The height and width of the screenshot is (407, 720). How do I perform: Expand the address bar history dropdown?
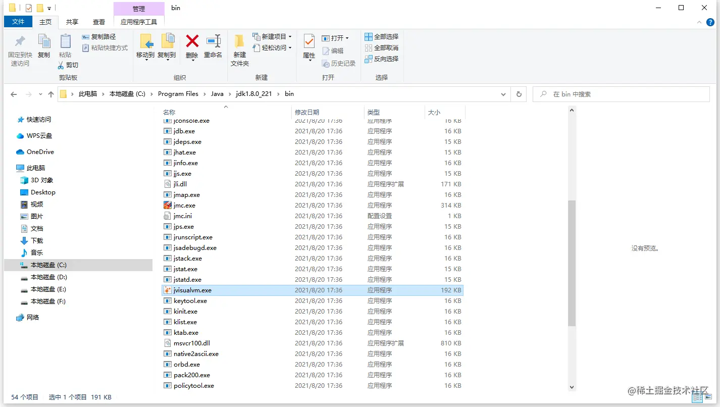tap(503, 94)
